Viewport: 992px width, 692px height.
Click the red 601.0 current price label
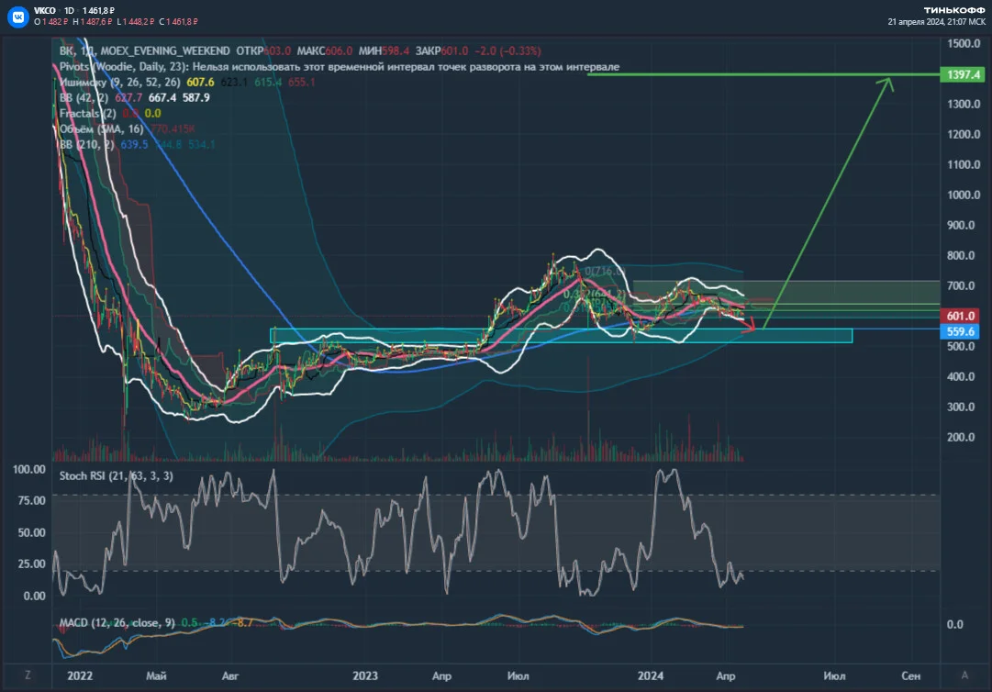[961, 316]
